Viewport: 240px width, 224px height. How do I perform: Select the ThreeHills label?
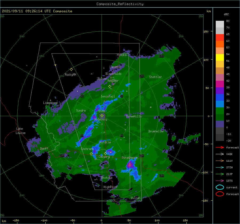[134, 116]
